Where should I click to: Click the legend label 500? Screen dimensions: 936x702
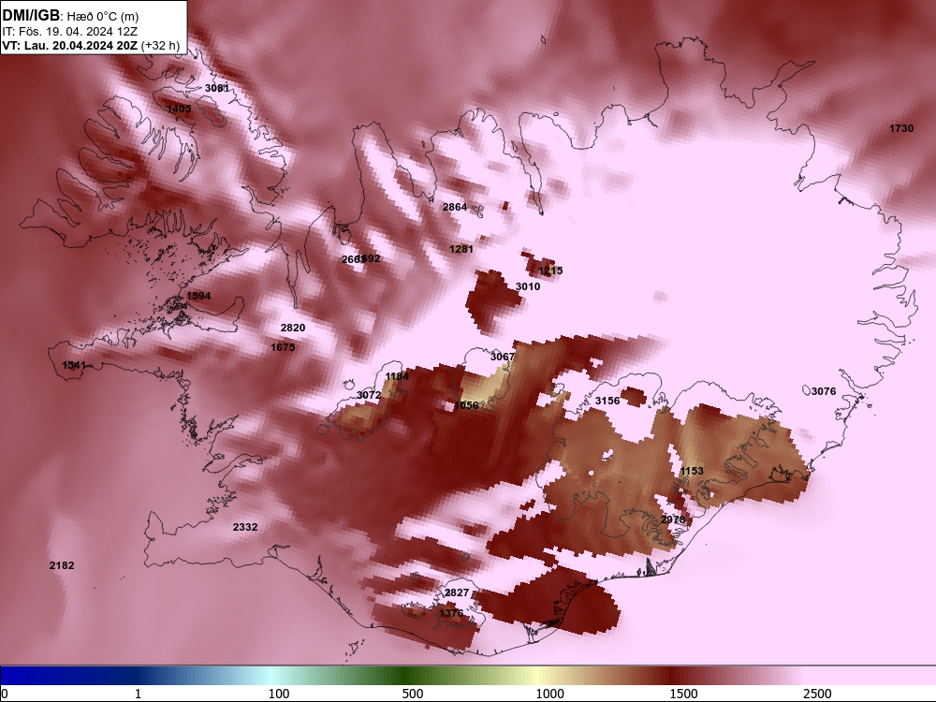[x=413, y=694]
